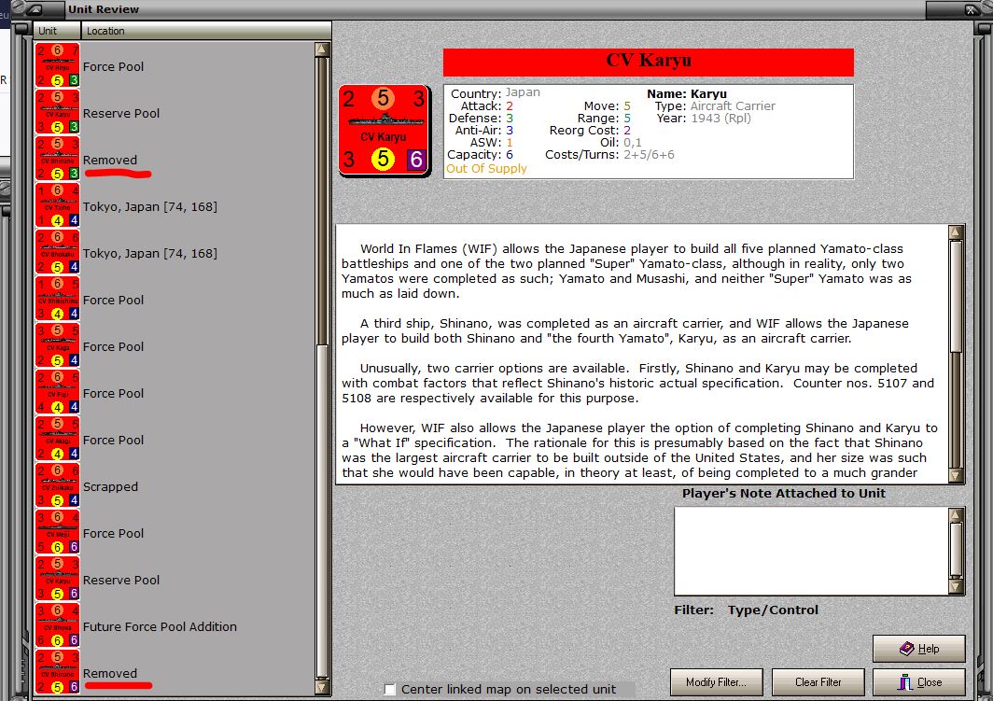
Task: Close the Unit Review dialog with Close button
Action: pos(919,682)
